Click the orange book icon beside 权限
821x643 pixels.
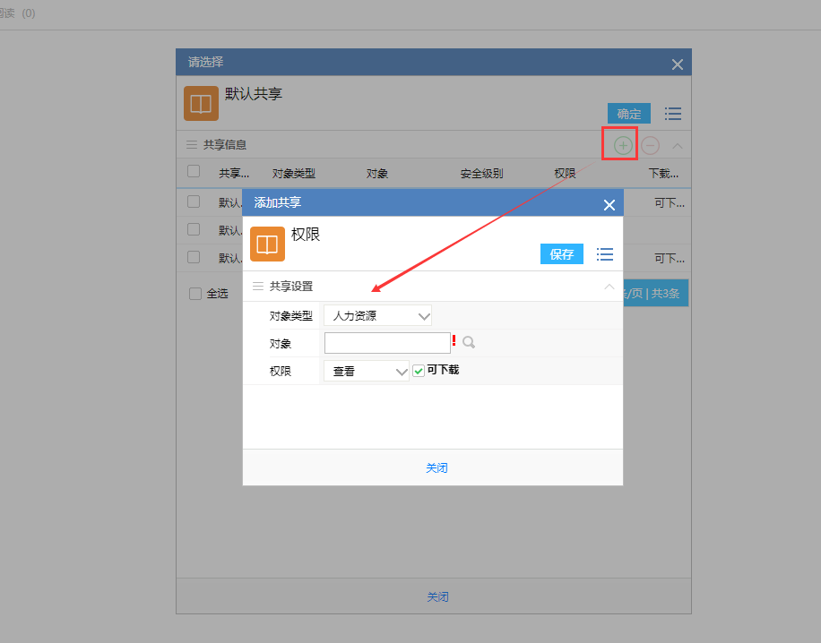[267, 244]
